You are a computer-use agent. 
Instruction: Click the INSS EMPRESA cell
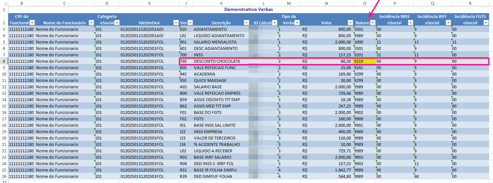point(221,131)
